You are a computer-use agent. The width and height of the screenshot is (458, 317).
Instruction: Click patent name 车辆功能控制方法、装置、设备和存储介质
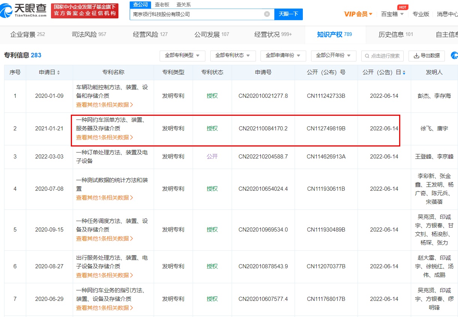coord(112,91)
